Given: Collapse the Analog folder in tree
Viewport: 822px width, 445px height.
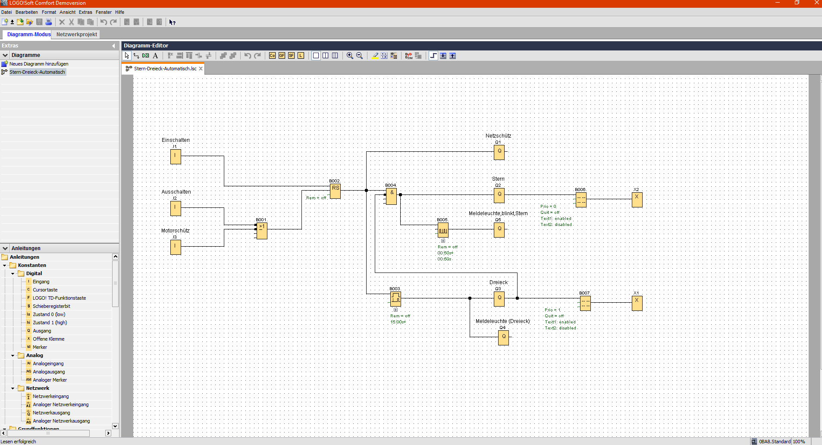Looking at the screenshot, I should click(13, 356).
